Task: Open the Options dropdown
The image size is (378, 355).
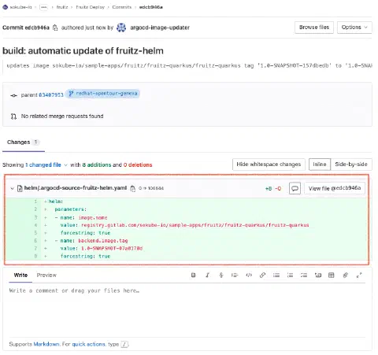Action: (x=354, y=28)
